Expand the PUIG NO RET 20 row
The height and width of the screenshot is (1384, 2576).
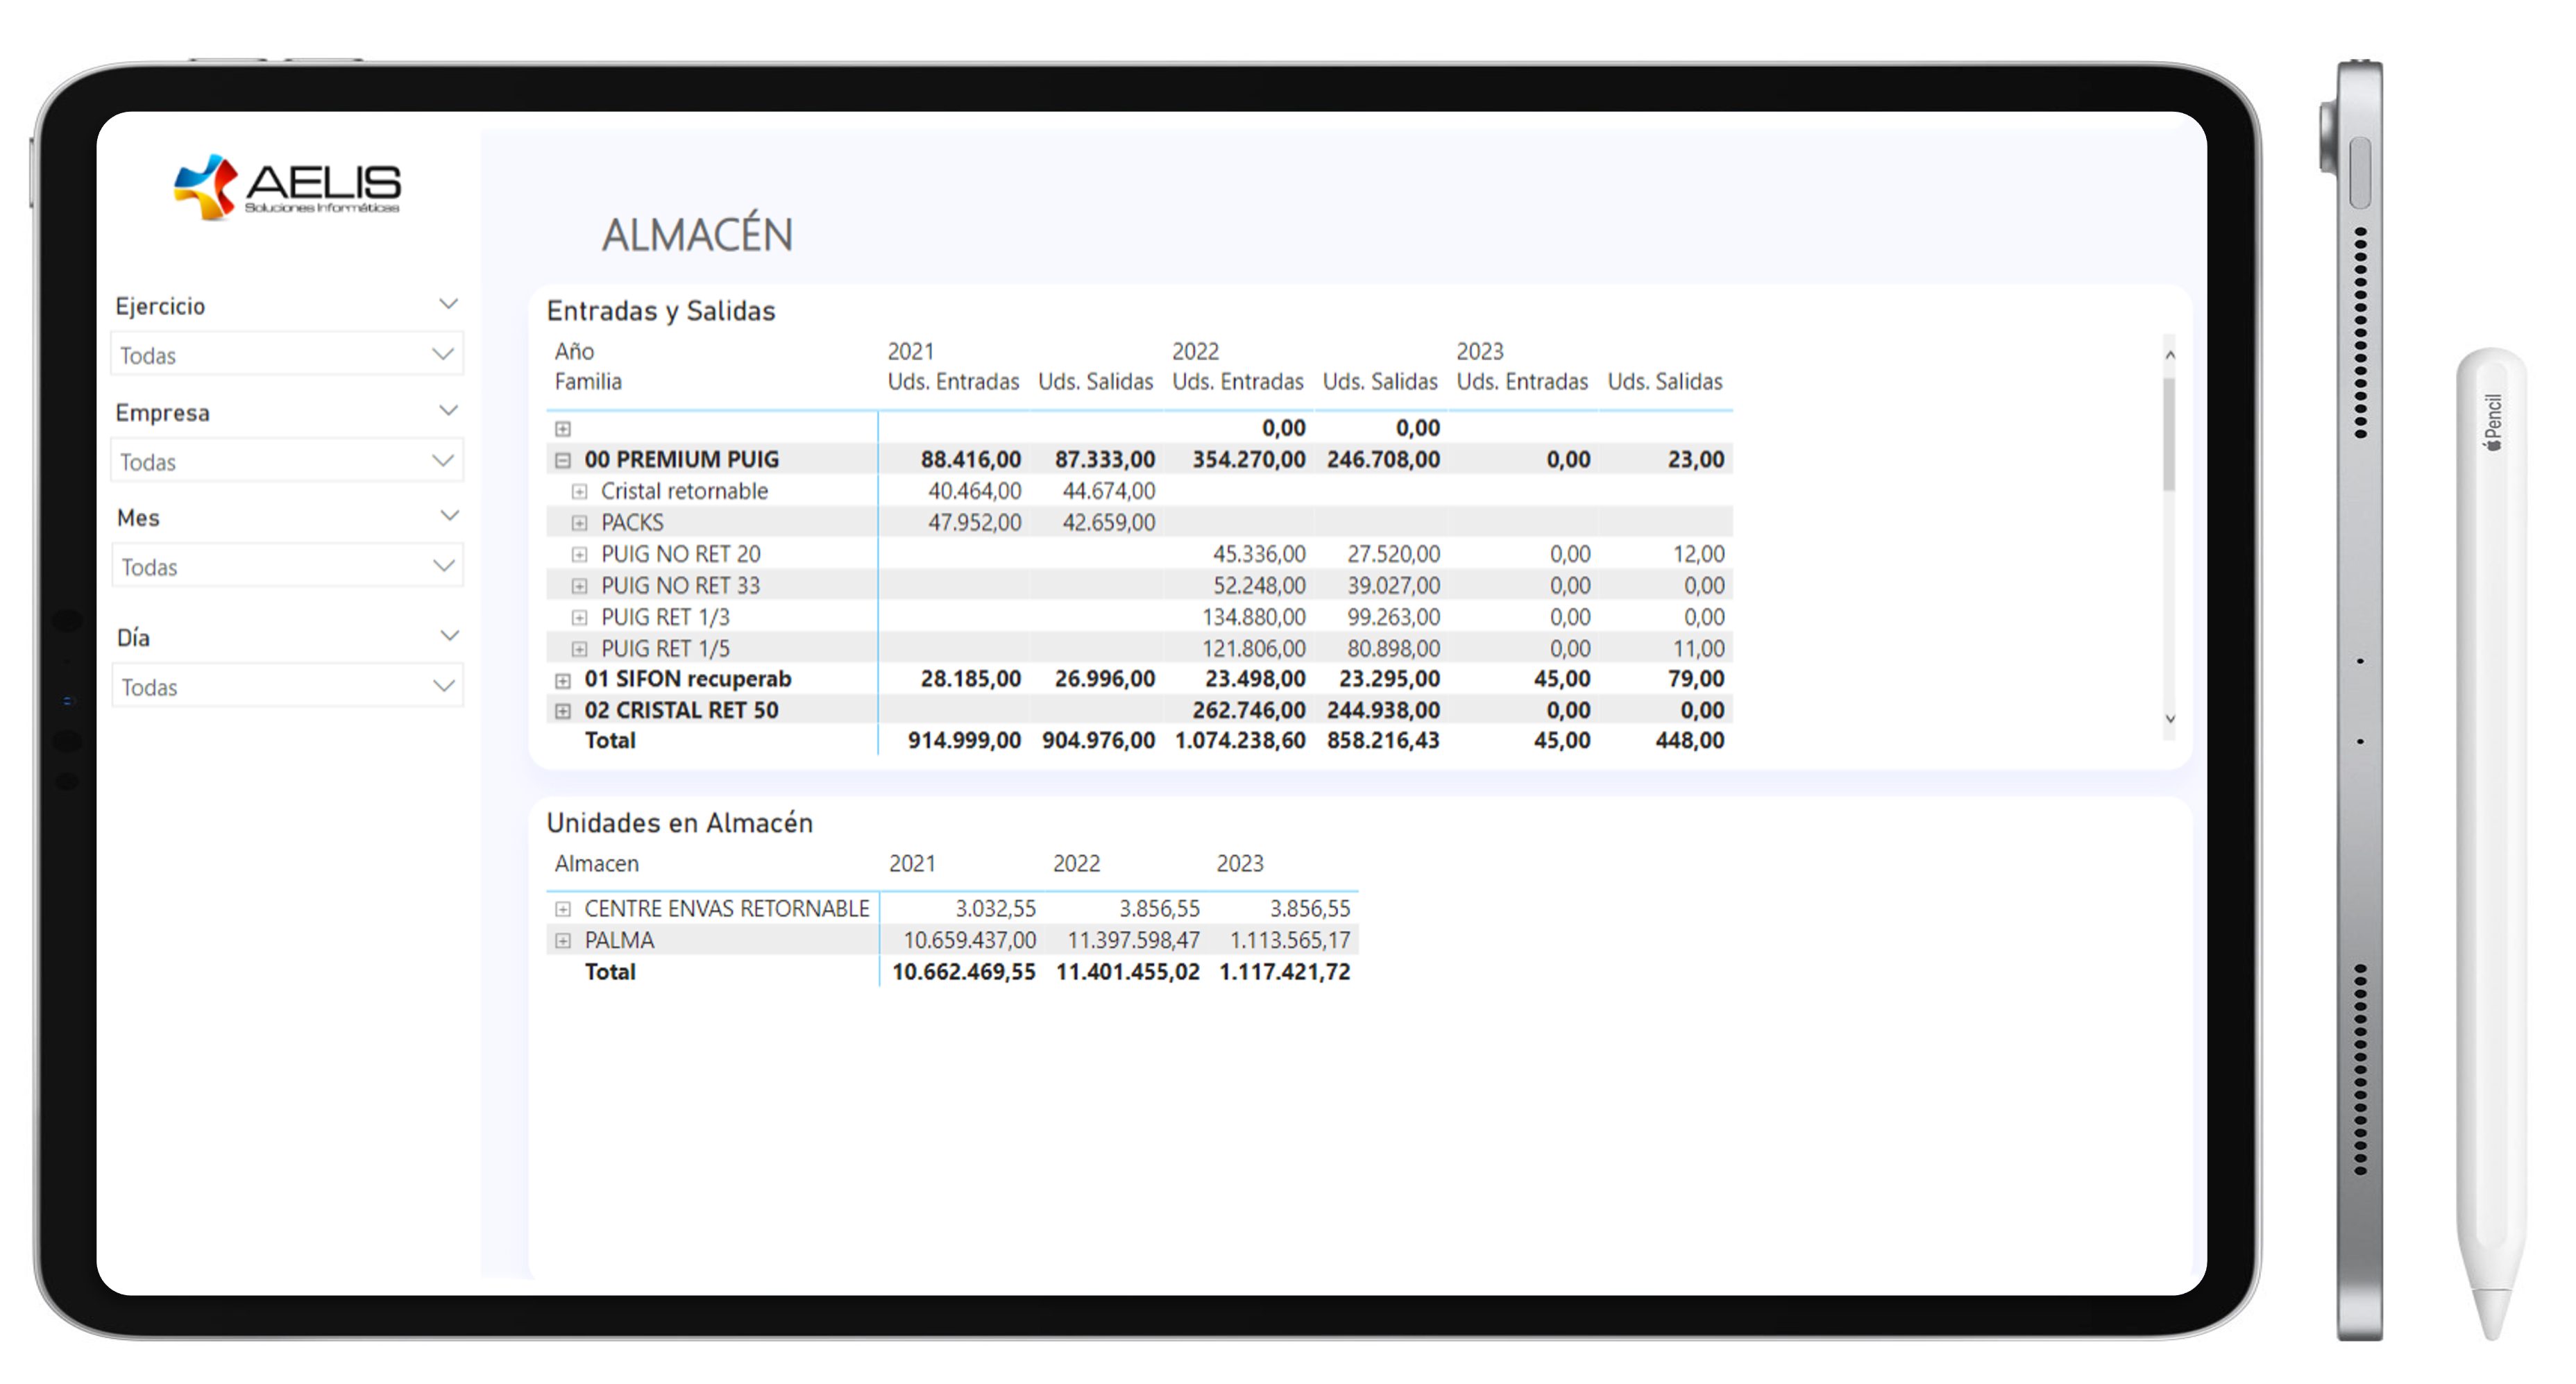(579, 555)
